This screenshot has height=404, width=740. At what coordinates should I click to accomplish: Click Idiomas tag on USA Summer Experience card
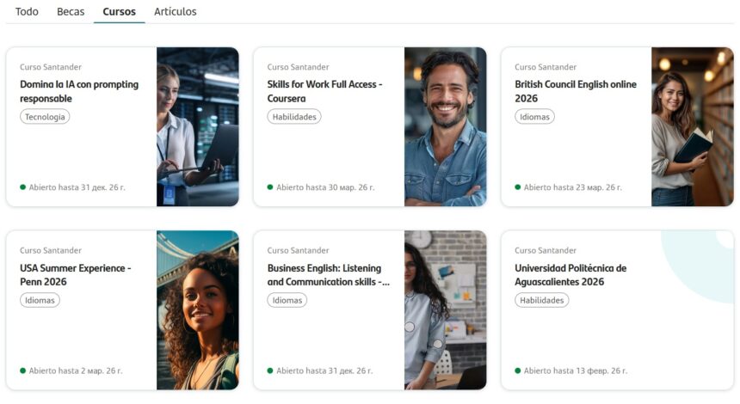40,300
